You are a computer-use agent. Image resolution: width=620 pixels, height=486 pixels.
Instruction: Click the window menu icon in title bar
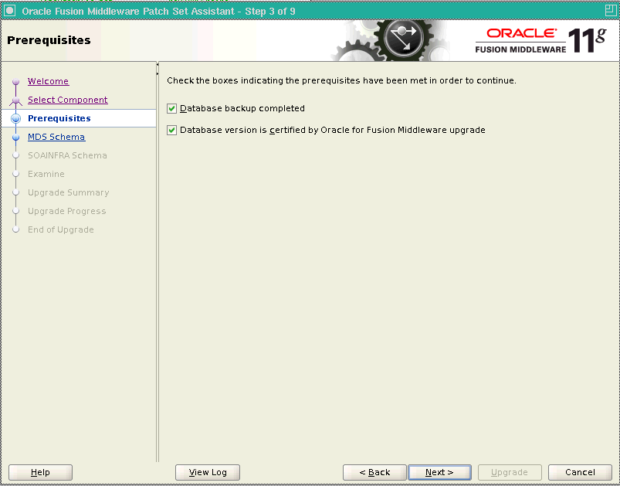[x=9, y=11]
